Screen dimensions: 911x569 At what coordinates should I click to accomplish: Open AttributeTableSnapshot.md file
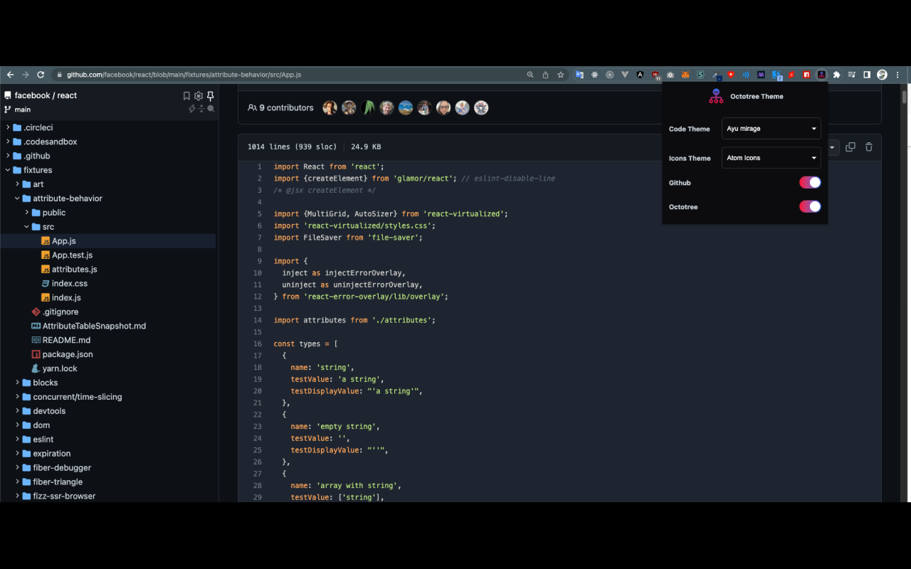[x=94, y=326]
